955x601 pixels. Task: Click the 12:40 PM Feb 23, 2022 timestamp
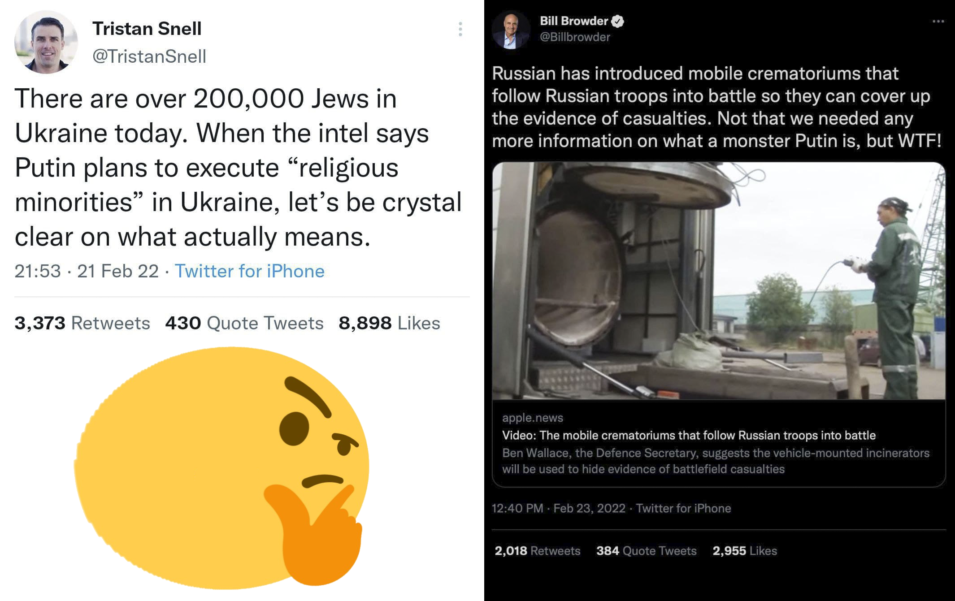[x=558, y=508]
